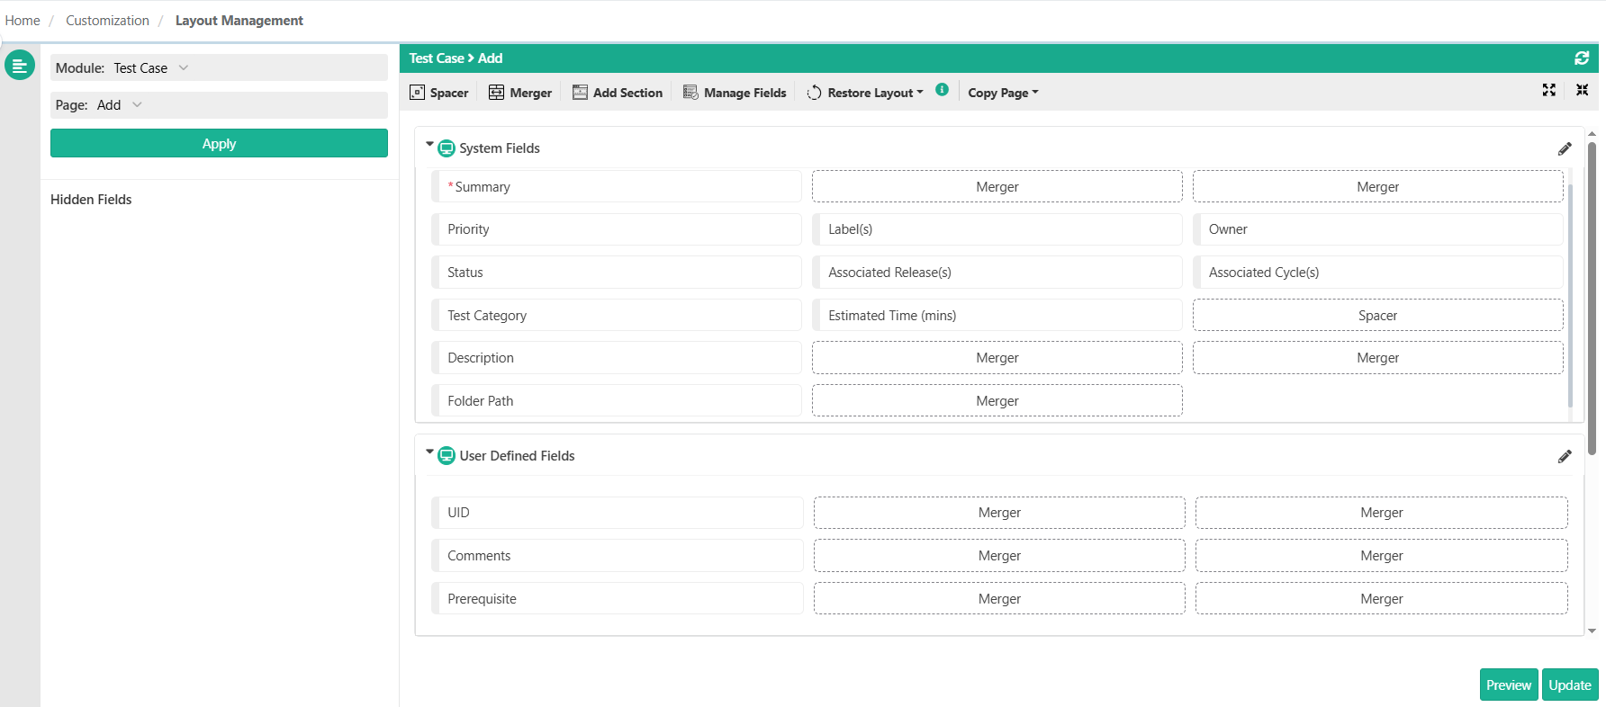Click the scroll down arrow of layout area
Viewport: 1606px width, 707px height.
pyautogui.click(x=1592, y=631)
